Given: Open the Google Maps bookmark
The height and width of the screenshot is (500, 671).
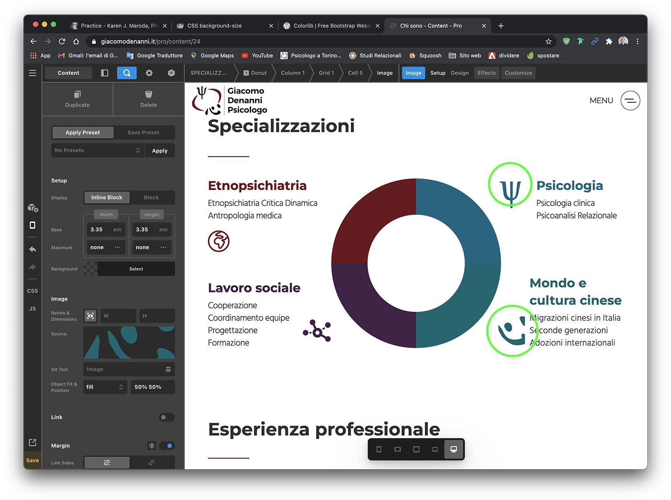Looking at the screenshot, I should click(x=212, y=56).
